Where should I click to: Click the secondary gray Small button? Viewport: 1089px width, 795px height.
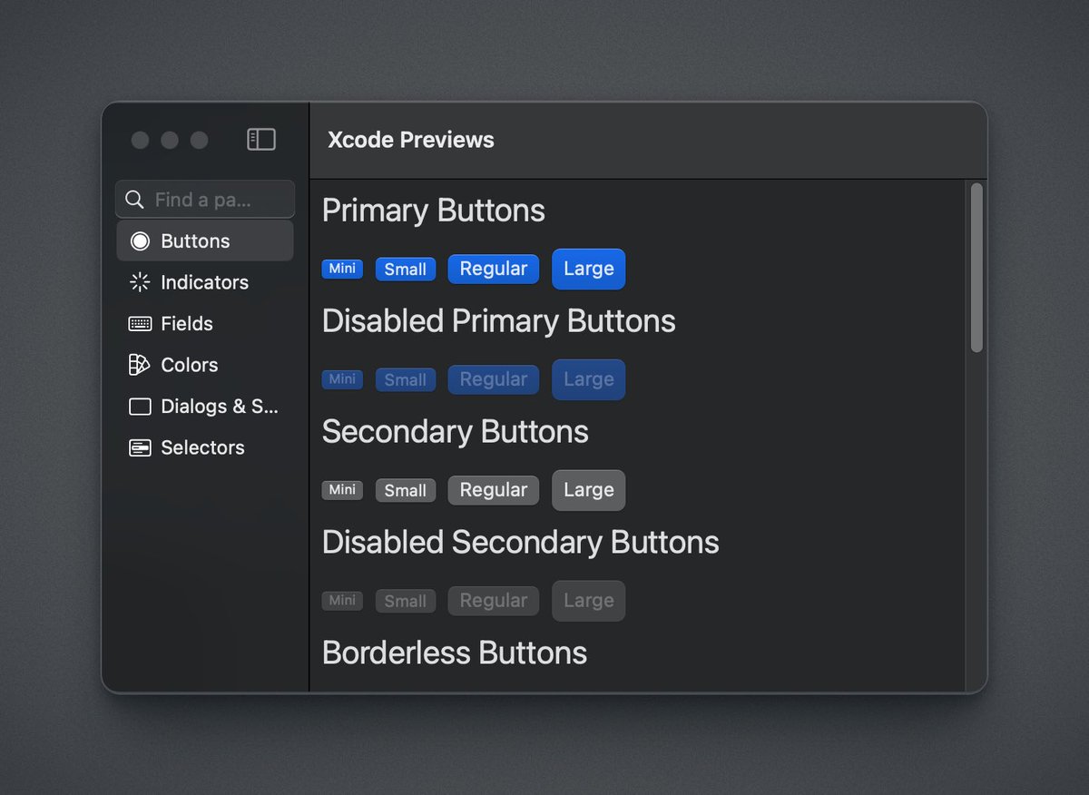(406, 490)
